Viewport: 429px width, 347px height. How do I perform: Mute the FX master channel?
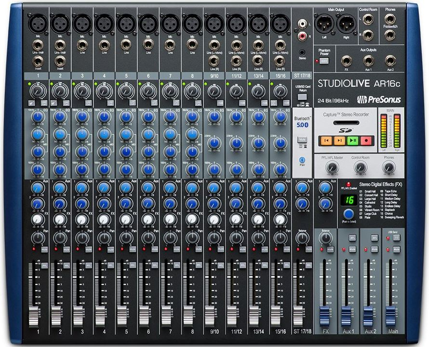331,249
